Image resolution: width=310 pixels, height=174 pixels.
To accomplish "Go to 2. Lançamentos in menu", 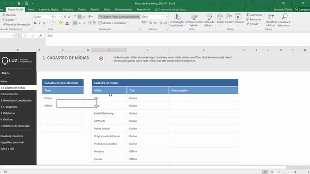I will [10, 94].
